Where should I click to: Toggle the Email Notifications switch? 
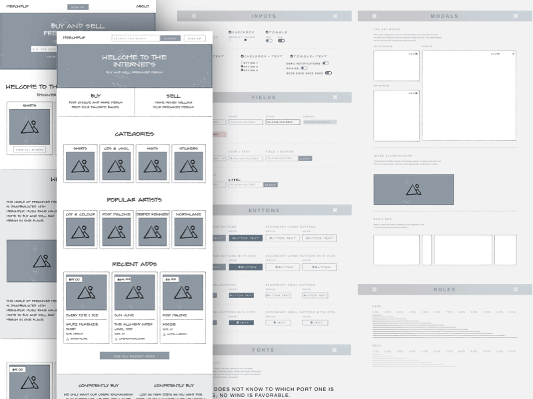click(x=325, y=63)
